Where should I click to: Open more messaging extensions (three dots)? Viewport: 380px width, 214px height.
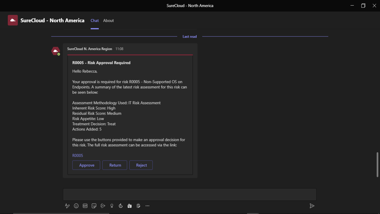147,206
